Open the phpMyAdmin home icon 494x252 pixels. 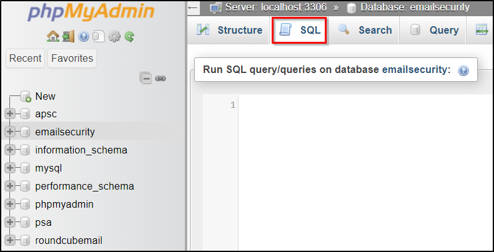coord(53,37)
